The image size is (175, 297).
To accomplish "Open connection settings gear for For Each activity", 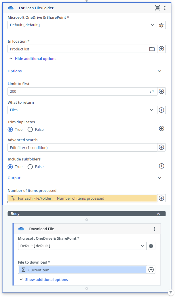I will click(161, 25).
